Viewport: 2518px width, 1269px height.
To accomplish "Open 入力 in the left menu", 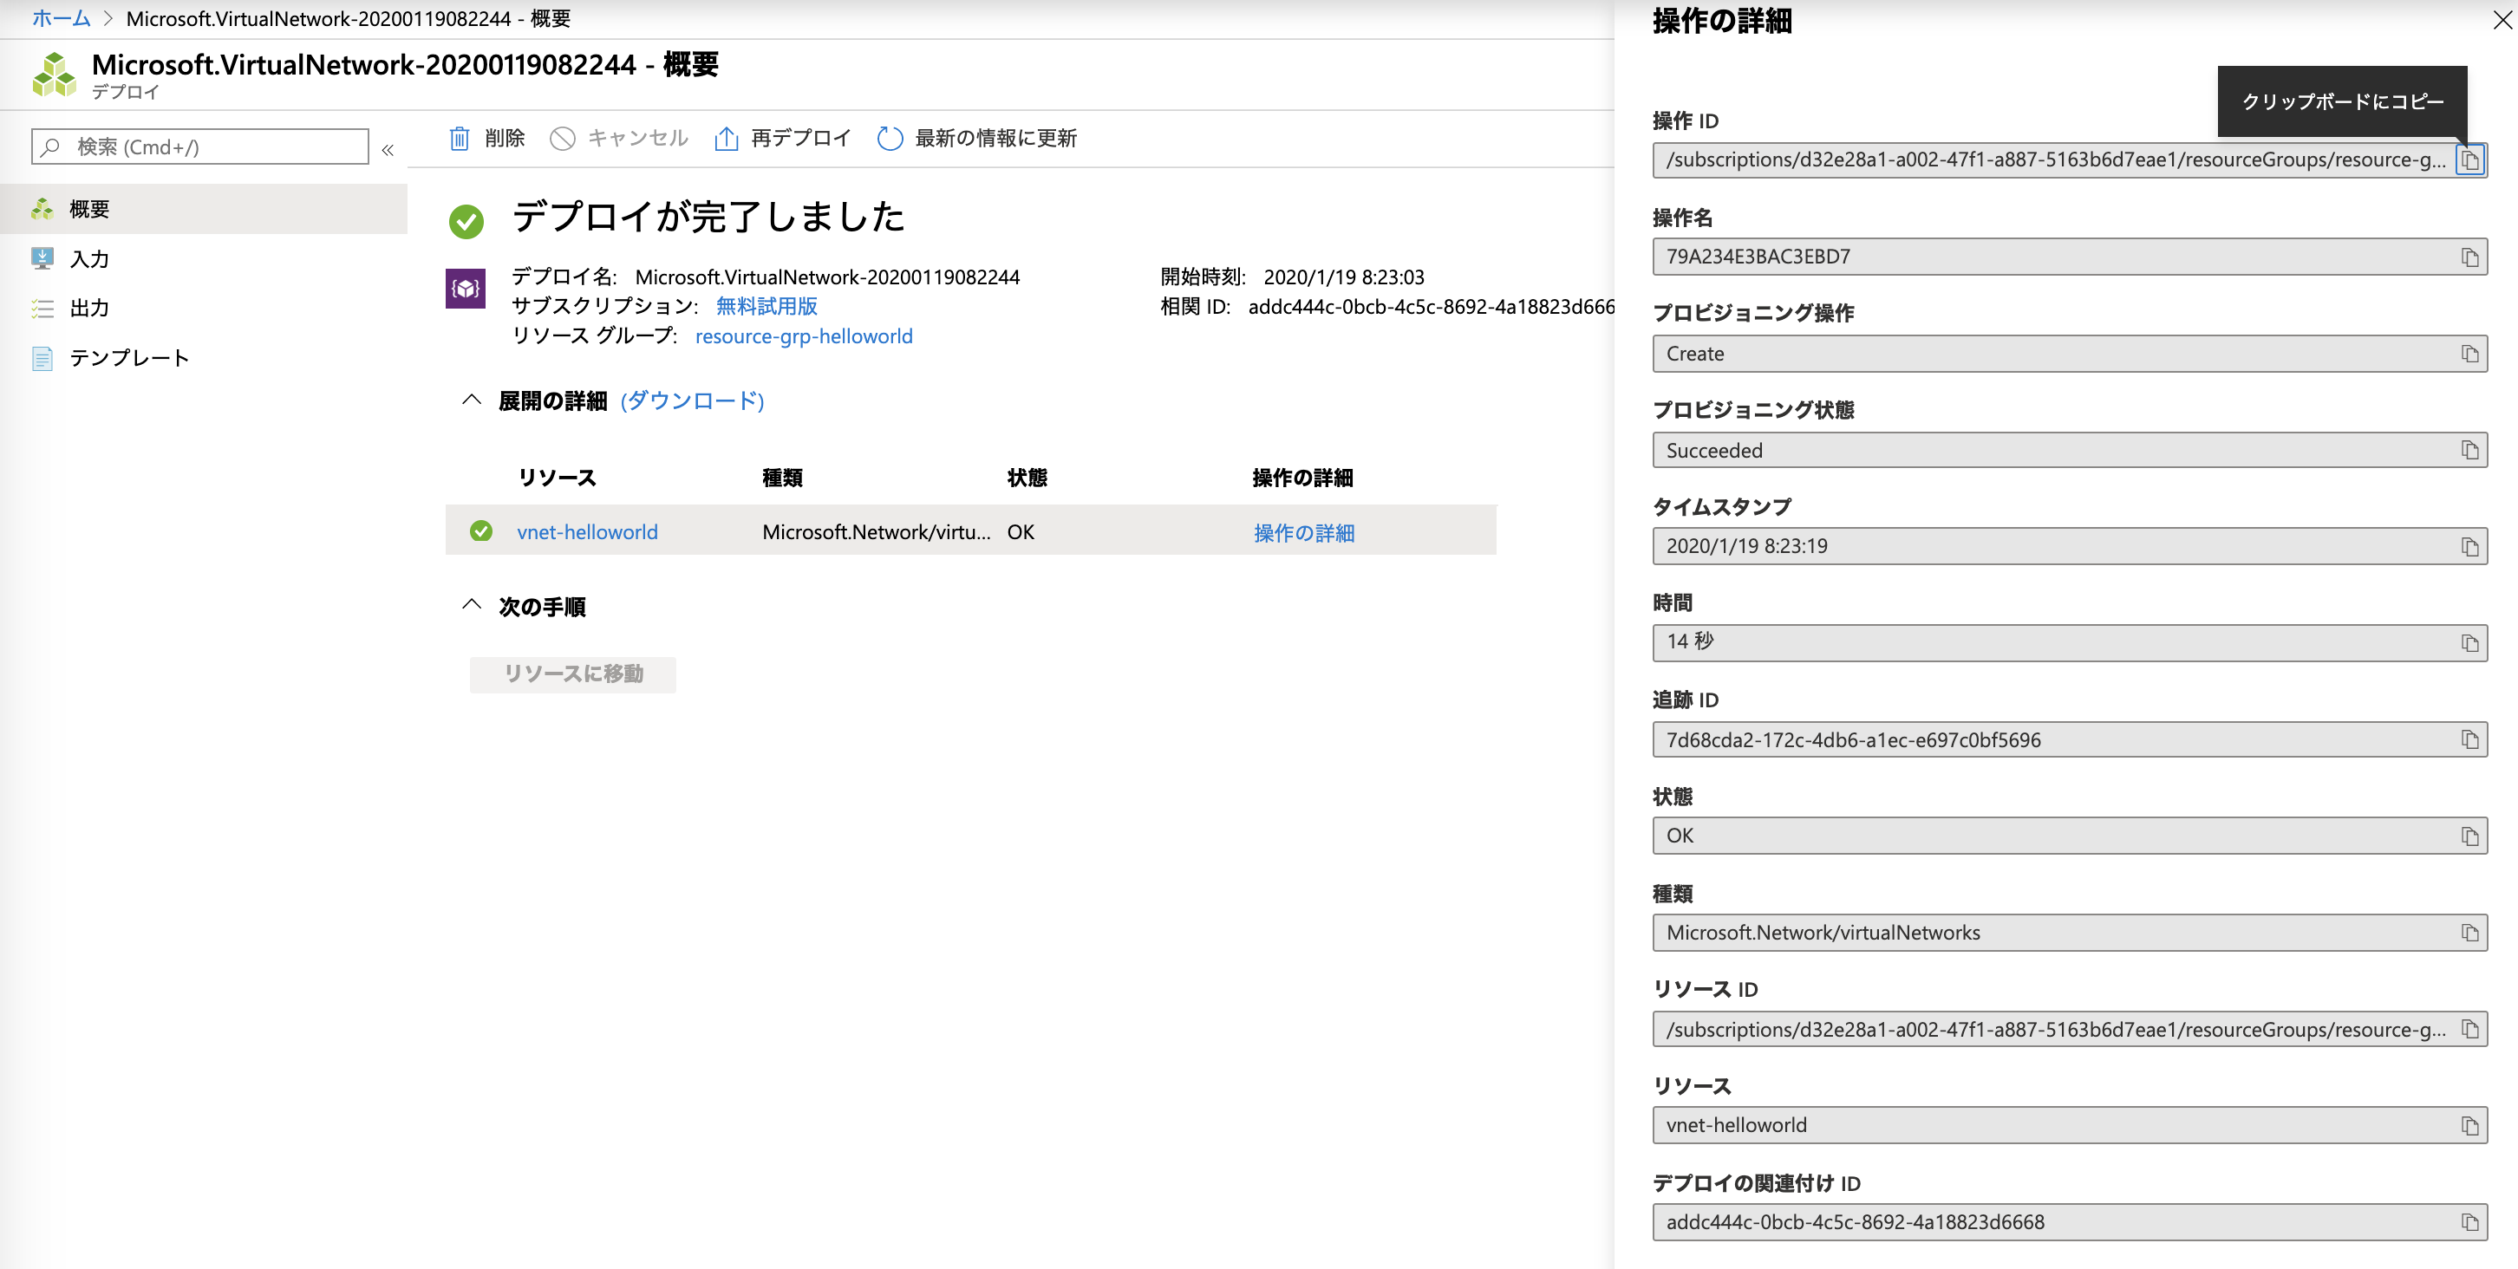I will [203, 259].
